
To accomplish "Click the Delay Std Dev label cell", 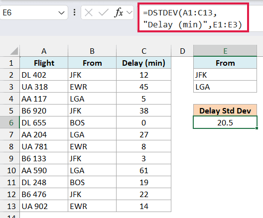I will click(225, 110).
